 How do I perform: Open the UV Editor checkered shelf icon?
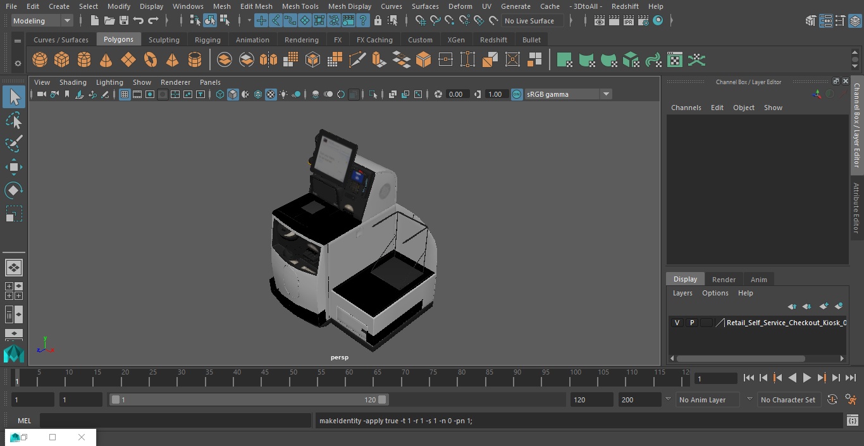pos(675,60)
